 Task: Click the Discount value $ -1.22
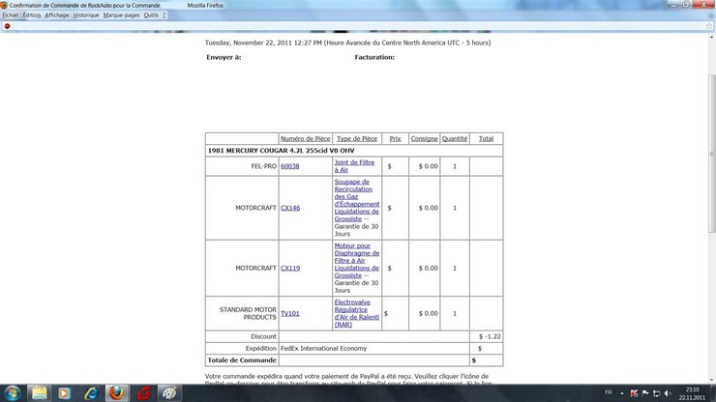[490, 336]
